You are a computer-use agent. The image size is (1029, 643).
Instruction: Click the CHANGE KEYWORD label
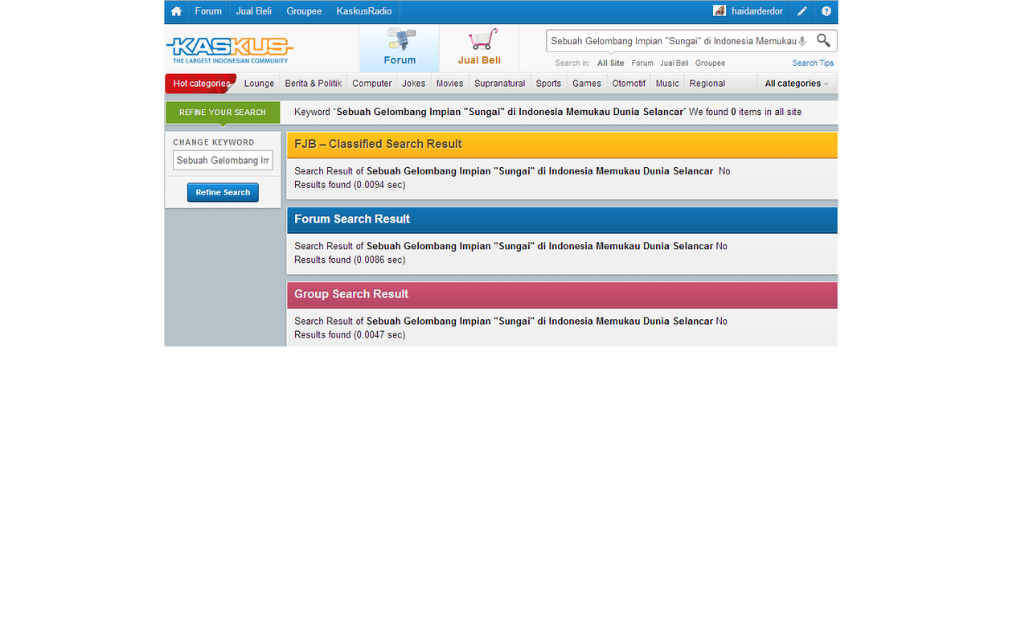[213, 142]
